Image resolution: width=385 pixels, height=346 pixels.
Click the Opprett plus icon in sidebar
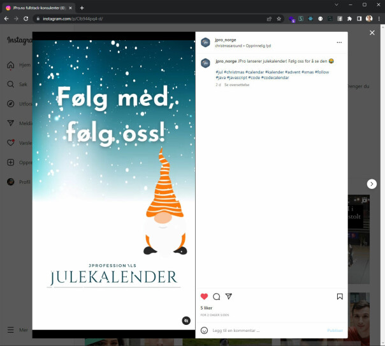11,162
